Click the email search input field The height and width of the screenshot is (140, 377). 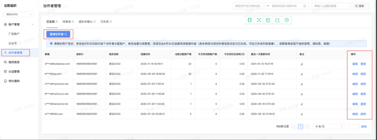pos(330,6)
